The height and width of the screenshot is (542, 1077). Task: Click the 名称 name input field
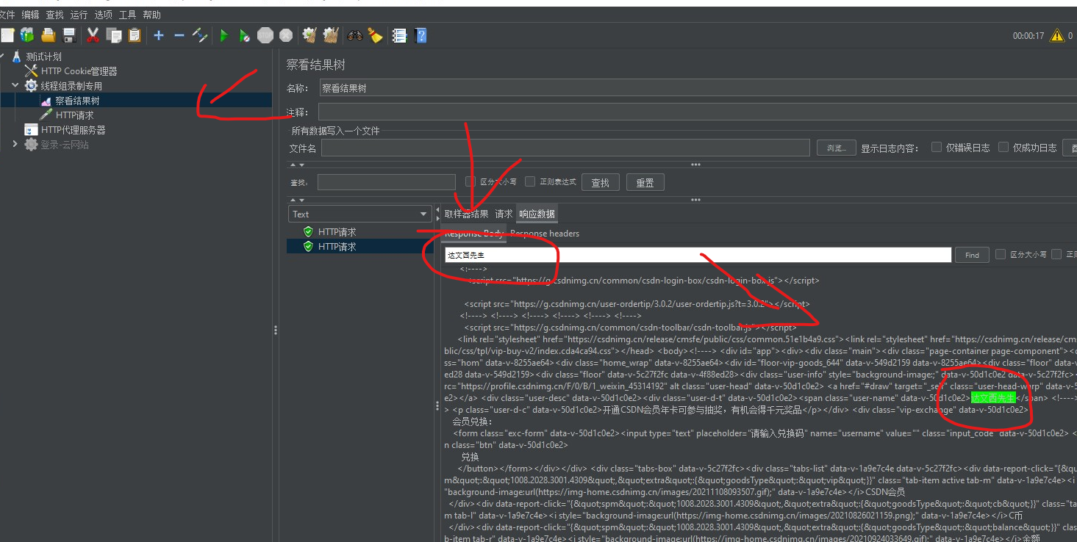[698, 88]
